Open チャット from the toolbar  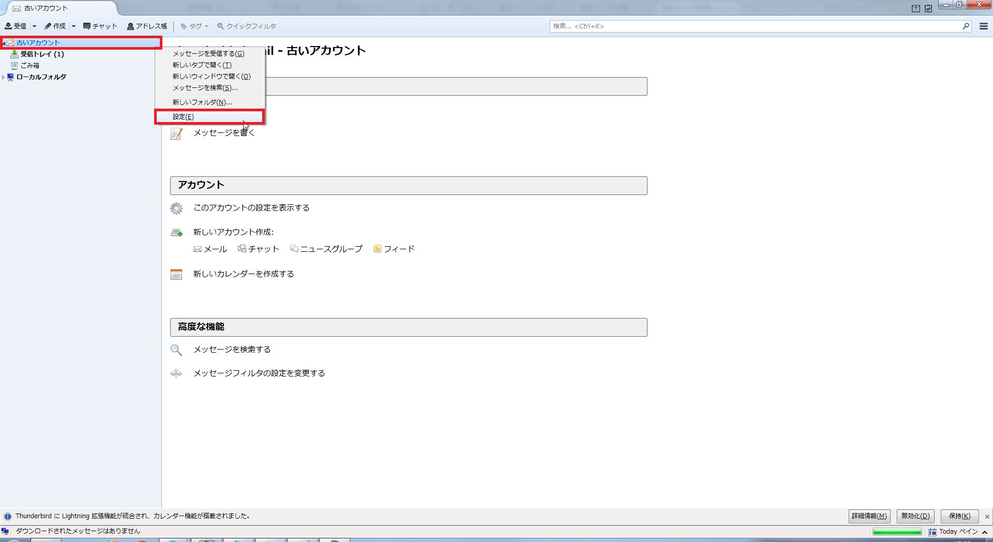(x=100, y=26)
